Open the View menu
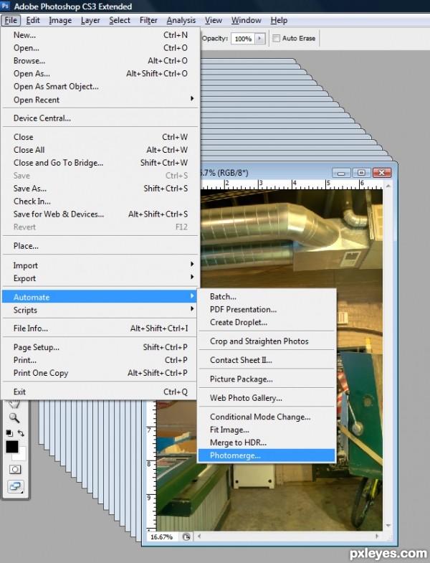This screenshot has width=430, height=563. coord(213,20)
